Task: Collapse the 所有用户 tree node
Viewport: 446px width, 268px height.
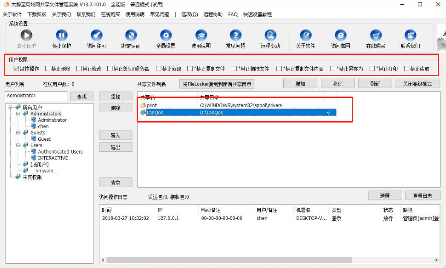Action: click(x=11, y=107)
